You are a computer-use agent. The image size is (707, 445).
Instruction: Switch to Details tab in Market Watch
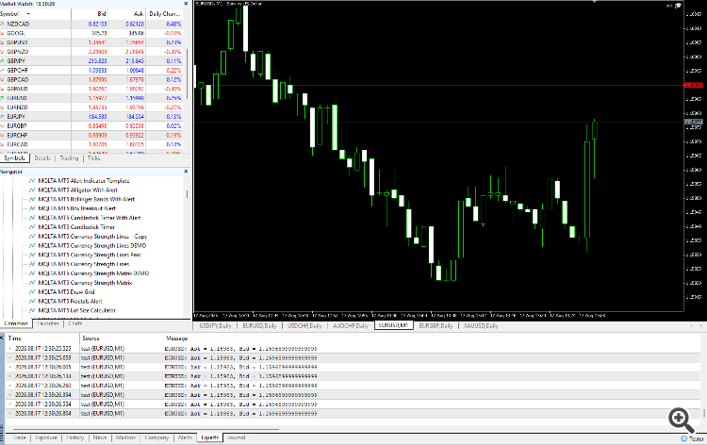click(x=42, y=158)
